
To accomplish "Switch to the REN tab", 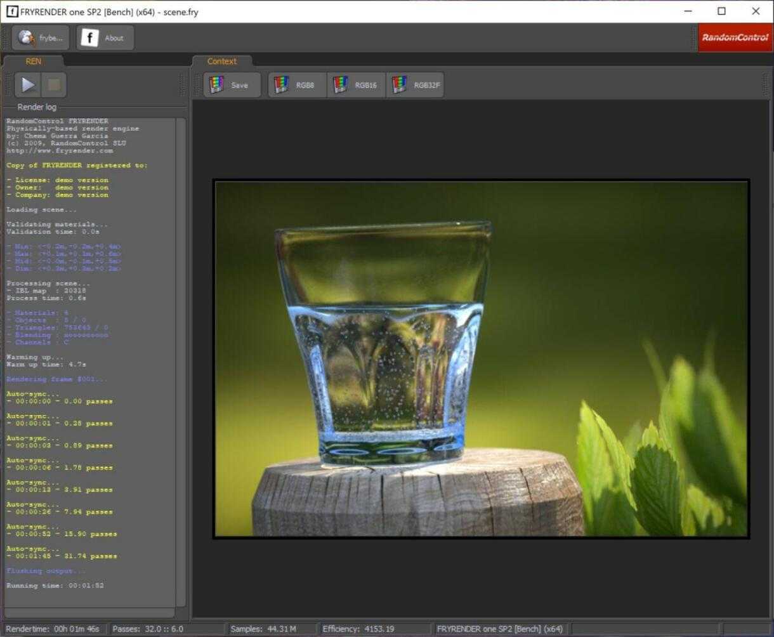I will pos(33,62).
